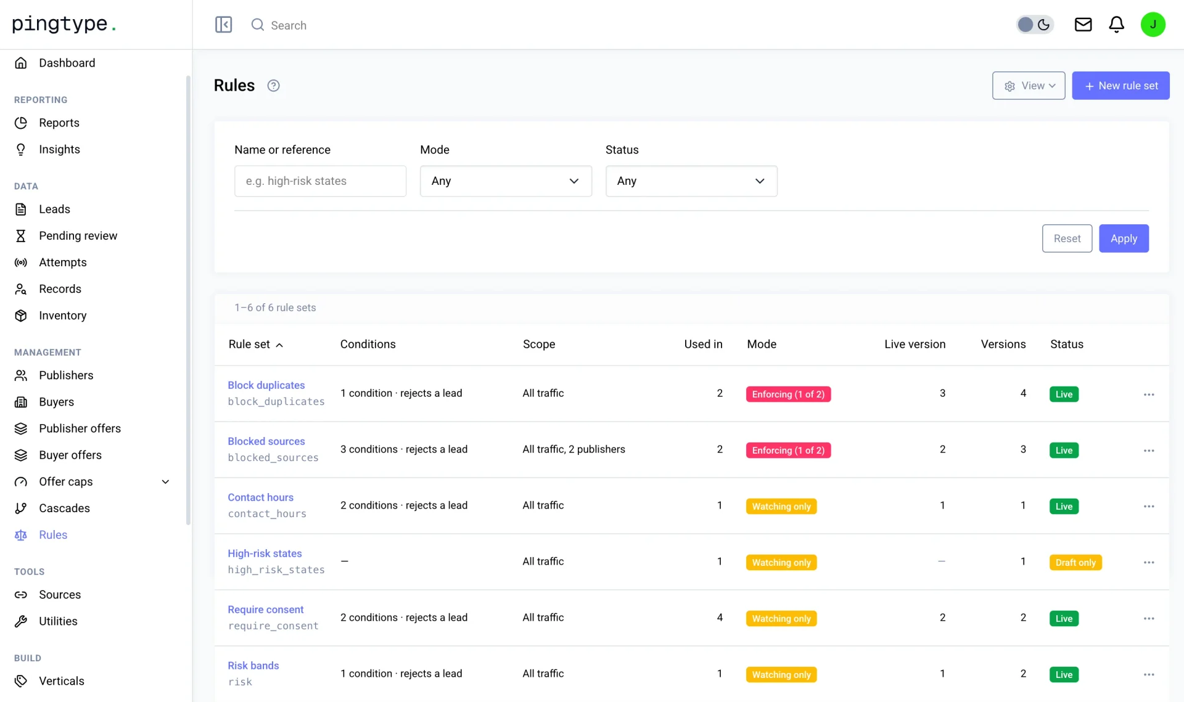Open notifications bell icon

1116,25
